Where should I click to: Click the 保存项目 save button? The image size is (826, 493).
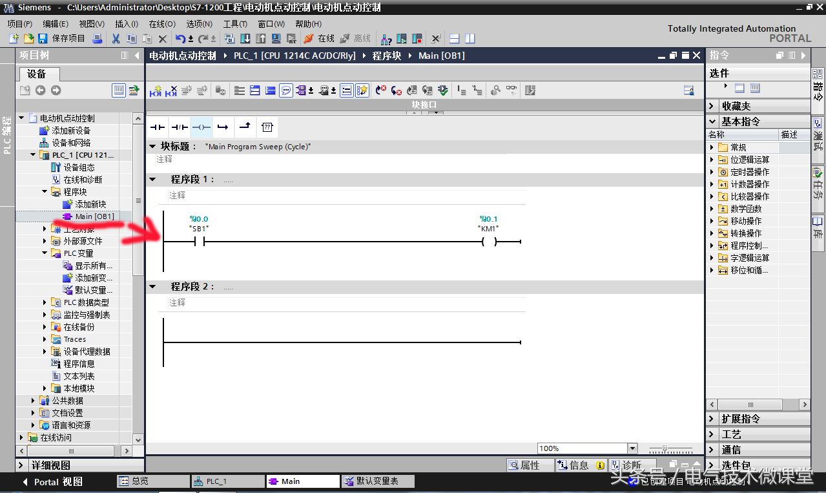click(61, 39)
